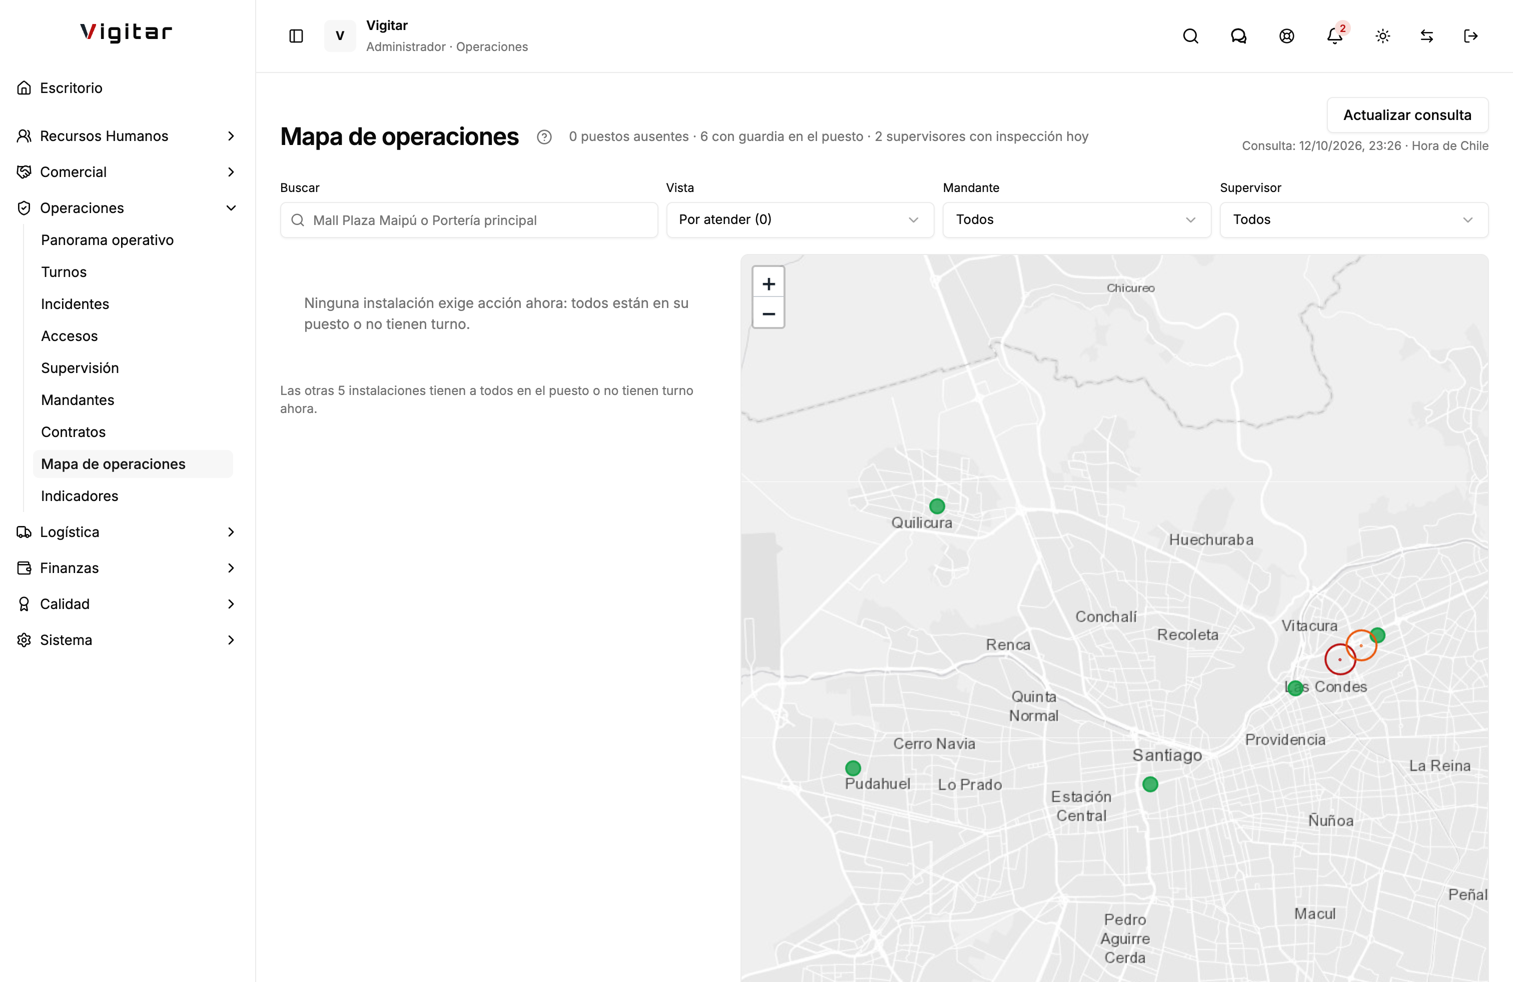Expand the Finanzas menu
1513x982 pixels.
[x=127, y=568]
